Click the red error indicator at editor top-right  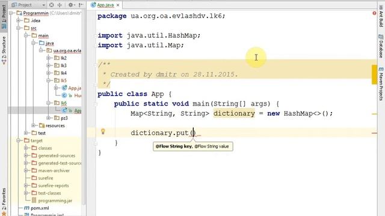point(374,13)
